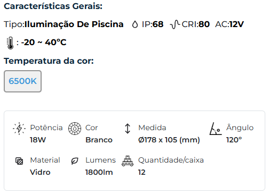Click the thermometer temperature icon
This screenshot has height=195, width=269.
[10, 43]
